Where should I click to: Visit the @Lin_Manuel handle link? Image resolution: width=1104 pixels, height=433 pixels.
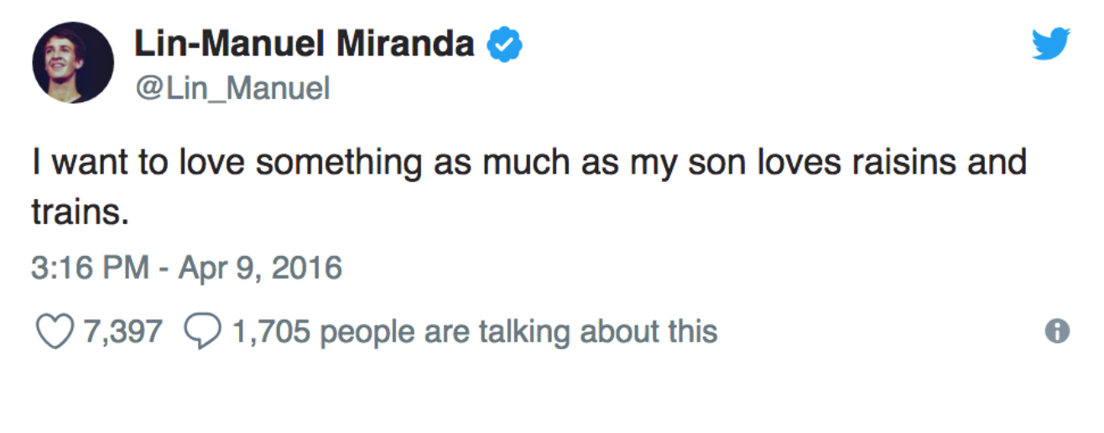[x=232, y=87]
